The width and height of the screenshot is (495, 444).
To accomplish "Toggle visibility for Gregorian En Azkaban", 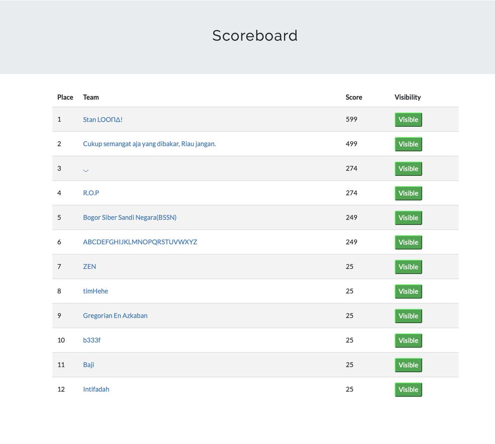I will point(408,316).
